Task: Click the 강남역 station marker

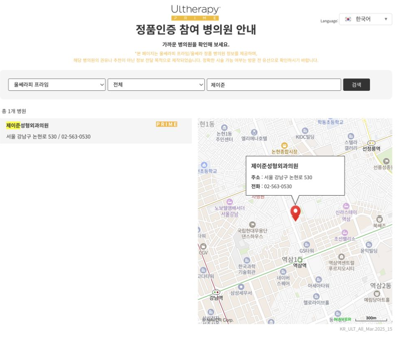Action: [x=216, y=292]
